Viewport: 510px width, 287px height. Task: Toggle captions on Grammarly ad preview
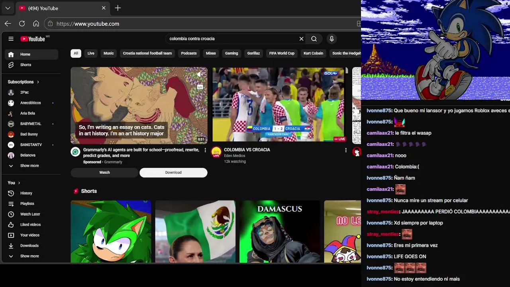point(200,87)
